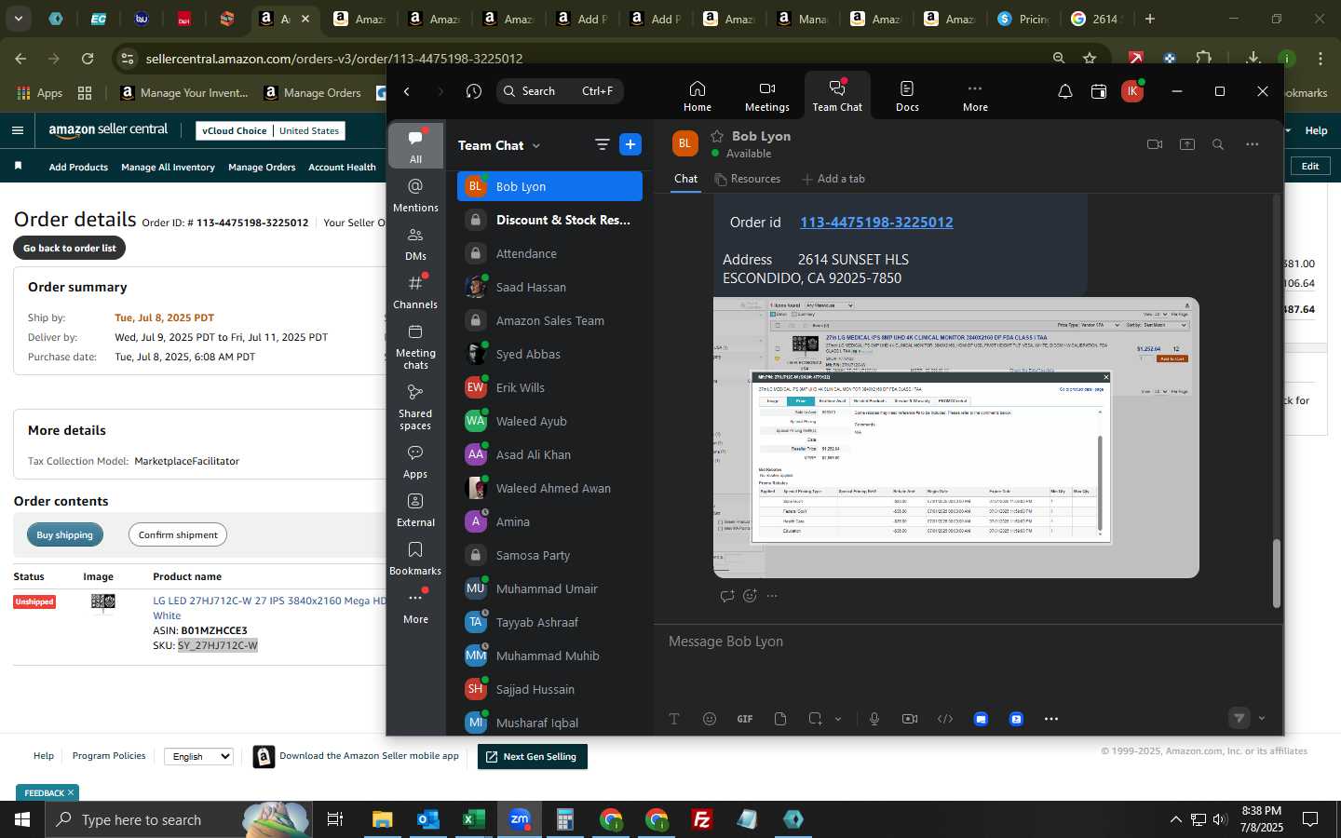The width and height of the screenshot is (1341, 838).
Task: Click the Zoom Search field
Action: (x=559, y=91)
